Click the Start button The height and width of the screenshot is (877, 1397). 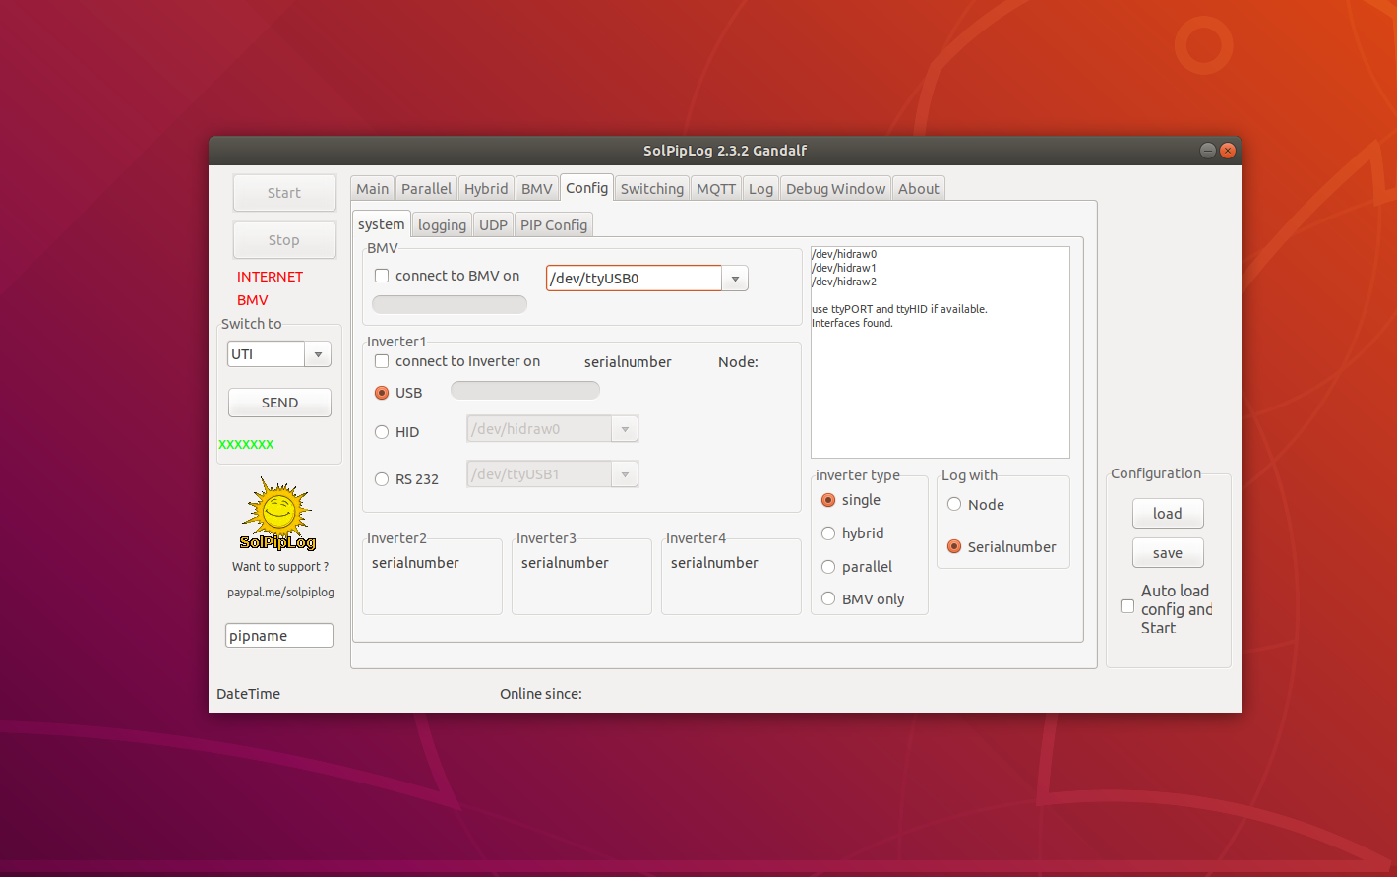click(x=284, y=193)
